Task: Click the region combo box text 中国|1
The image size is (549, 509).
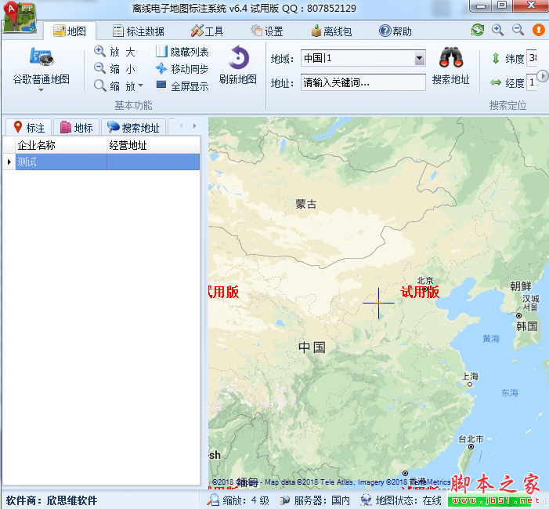Action: (x=317, y=58)
